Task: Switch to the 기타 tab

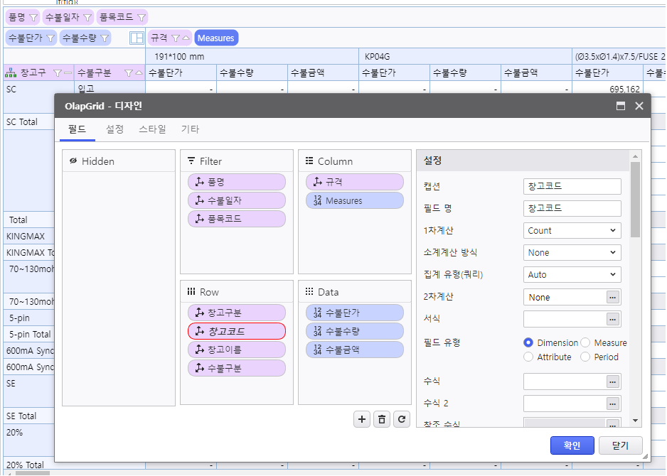Action: 190,129
